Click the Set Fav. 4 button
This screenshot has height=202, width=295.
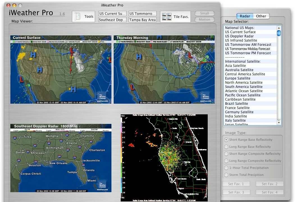pos(269,192)
